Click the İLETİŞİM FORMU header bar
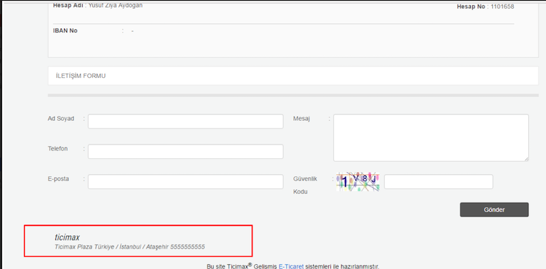Screen dimensions: 546x269 293,76
